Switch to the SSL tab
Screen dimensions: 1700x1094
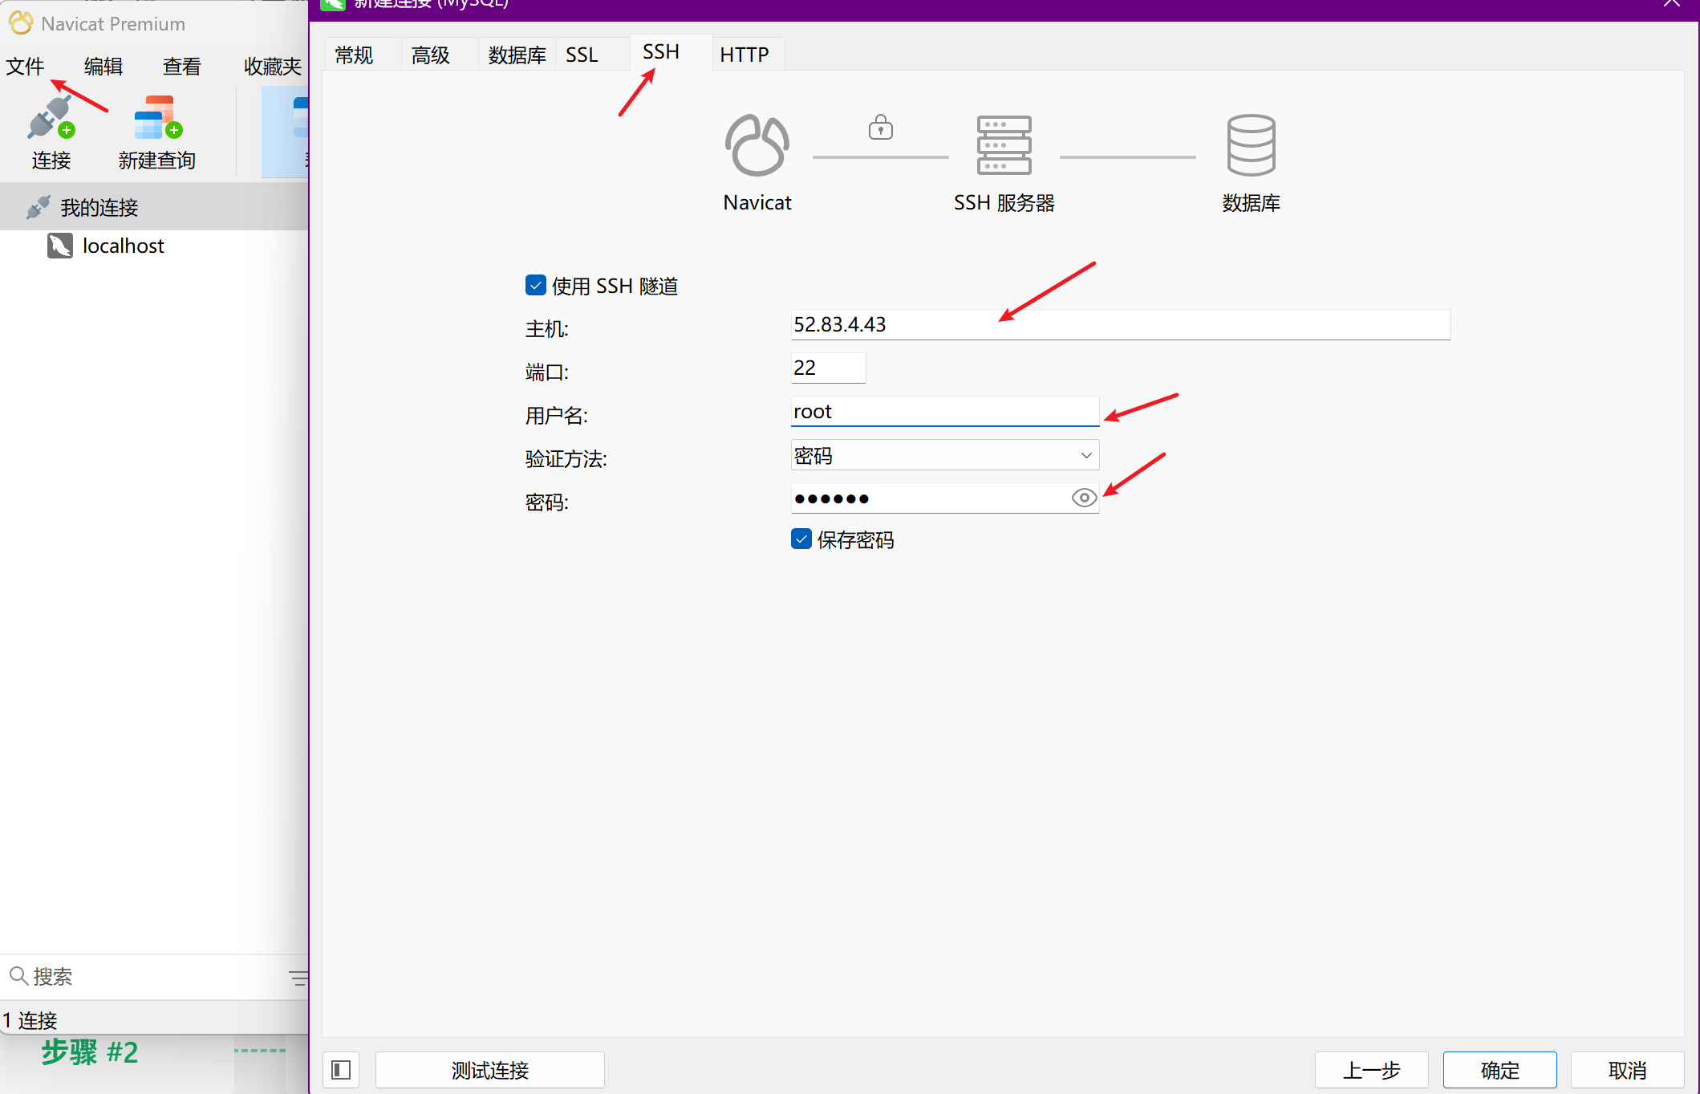[582, 55]
